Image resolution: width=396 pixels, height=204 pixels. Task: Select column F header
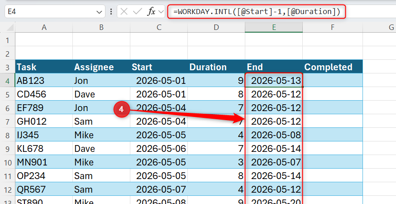(x=333, y=27)
